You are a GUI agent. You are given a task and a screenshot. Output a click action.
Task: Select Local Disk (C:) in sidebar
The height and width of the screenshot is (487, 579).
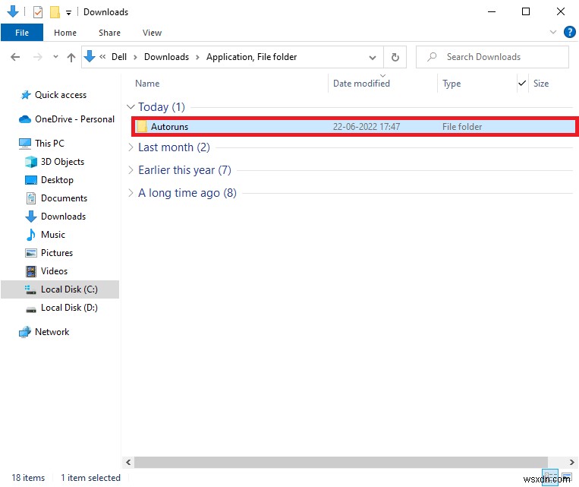[60, 289]
